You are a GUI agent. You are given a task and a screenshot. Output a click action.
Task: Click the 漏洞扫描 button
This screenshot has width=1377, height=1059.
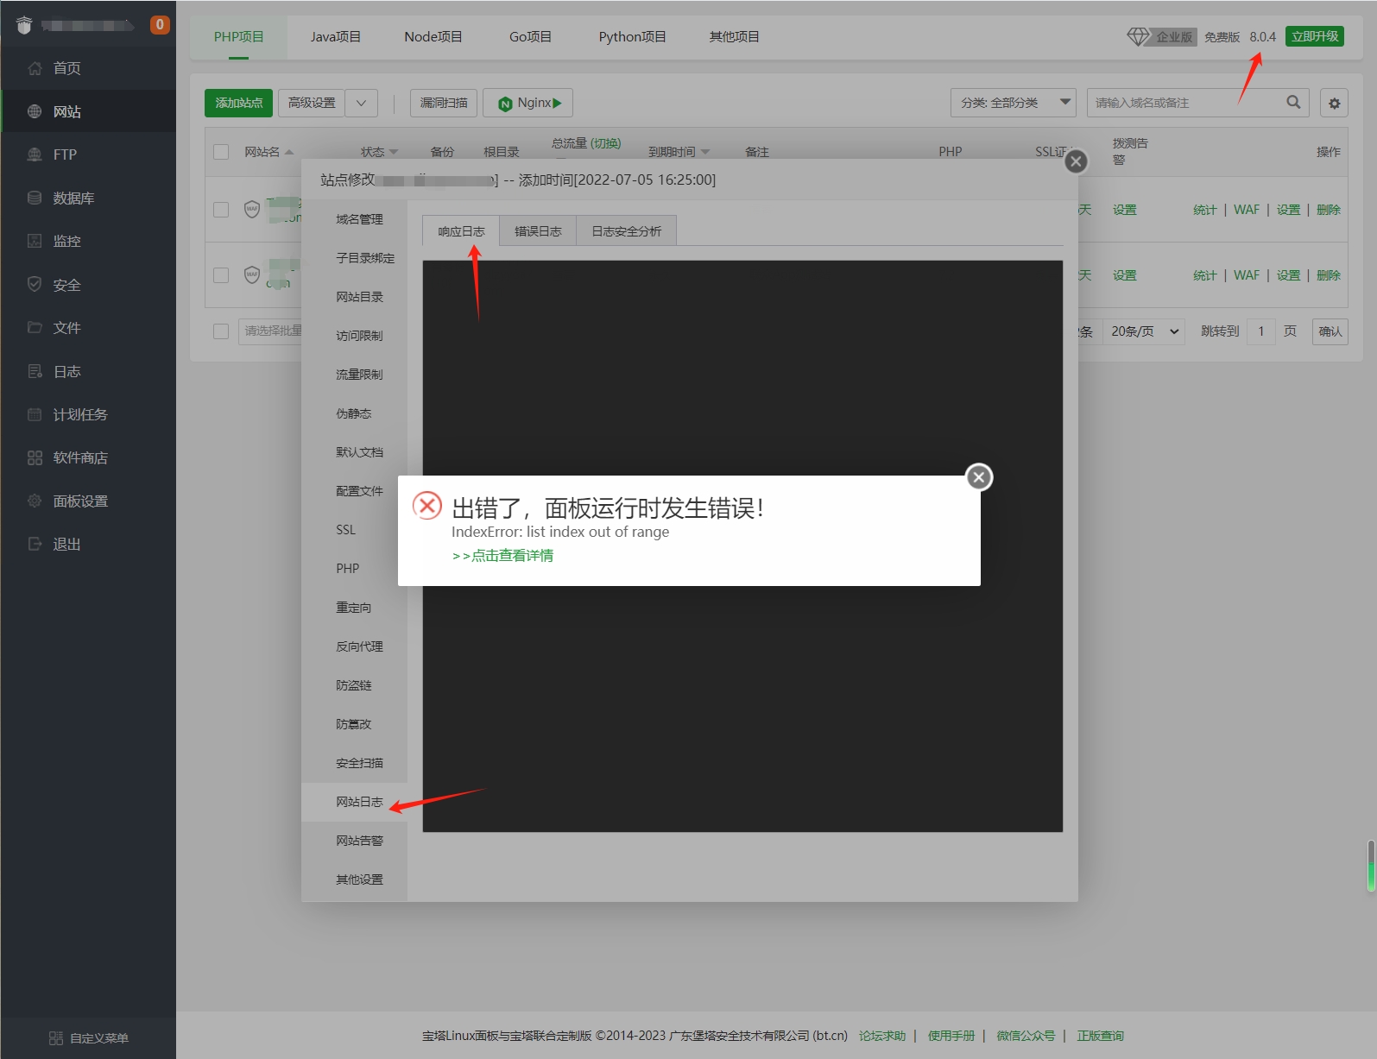(444, 103)
